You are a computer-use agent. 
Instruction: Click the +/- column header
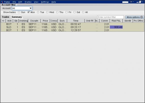(3, 21)
